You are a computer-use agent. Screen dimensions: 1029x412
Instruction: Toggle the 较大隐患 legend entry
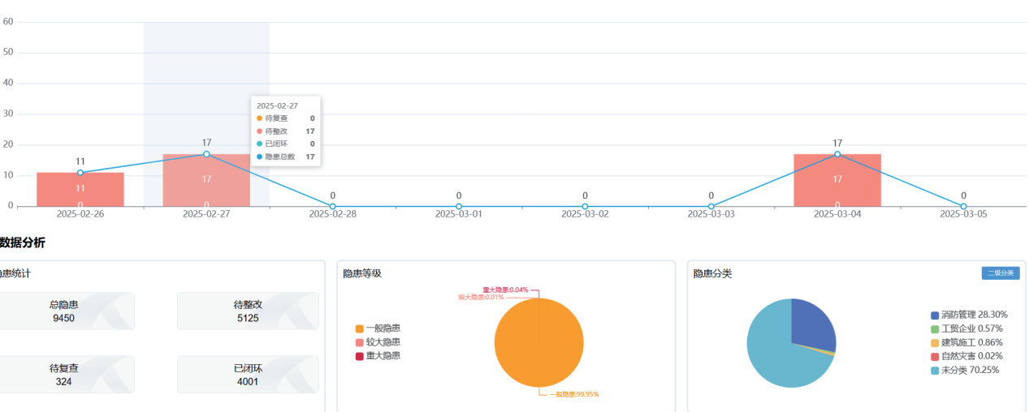point(378,342)
